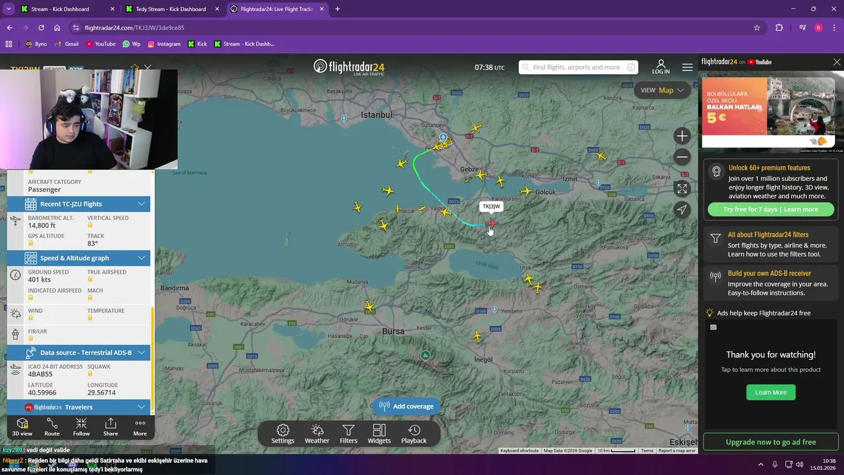The height and width of the screenshot is (475, 844).
Task: Click the TKJ3JW callsign label on map
Action: tap(491, 206)
